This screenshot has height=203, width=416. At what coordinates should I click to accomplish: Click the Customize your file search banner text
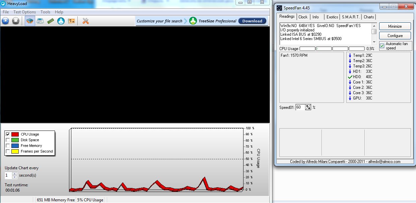point(159,21)
